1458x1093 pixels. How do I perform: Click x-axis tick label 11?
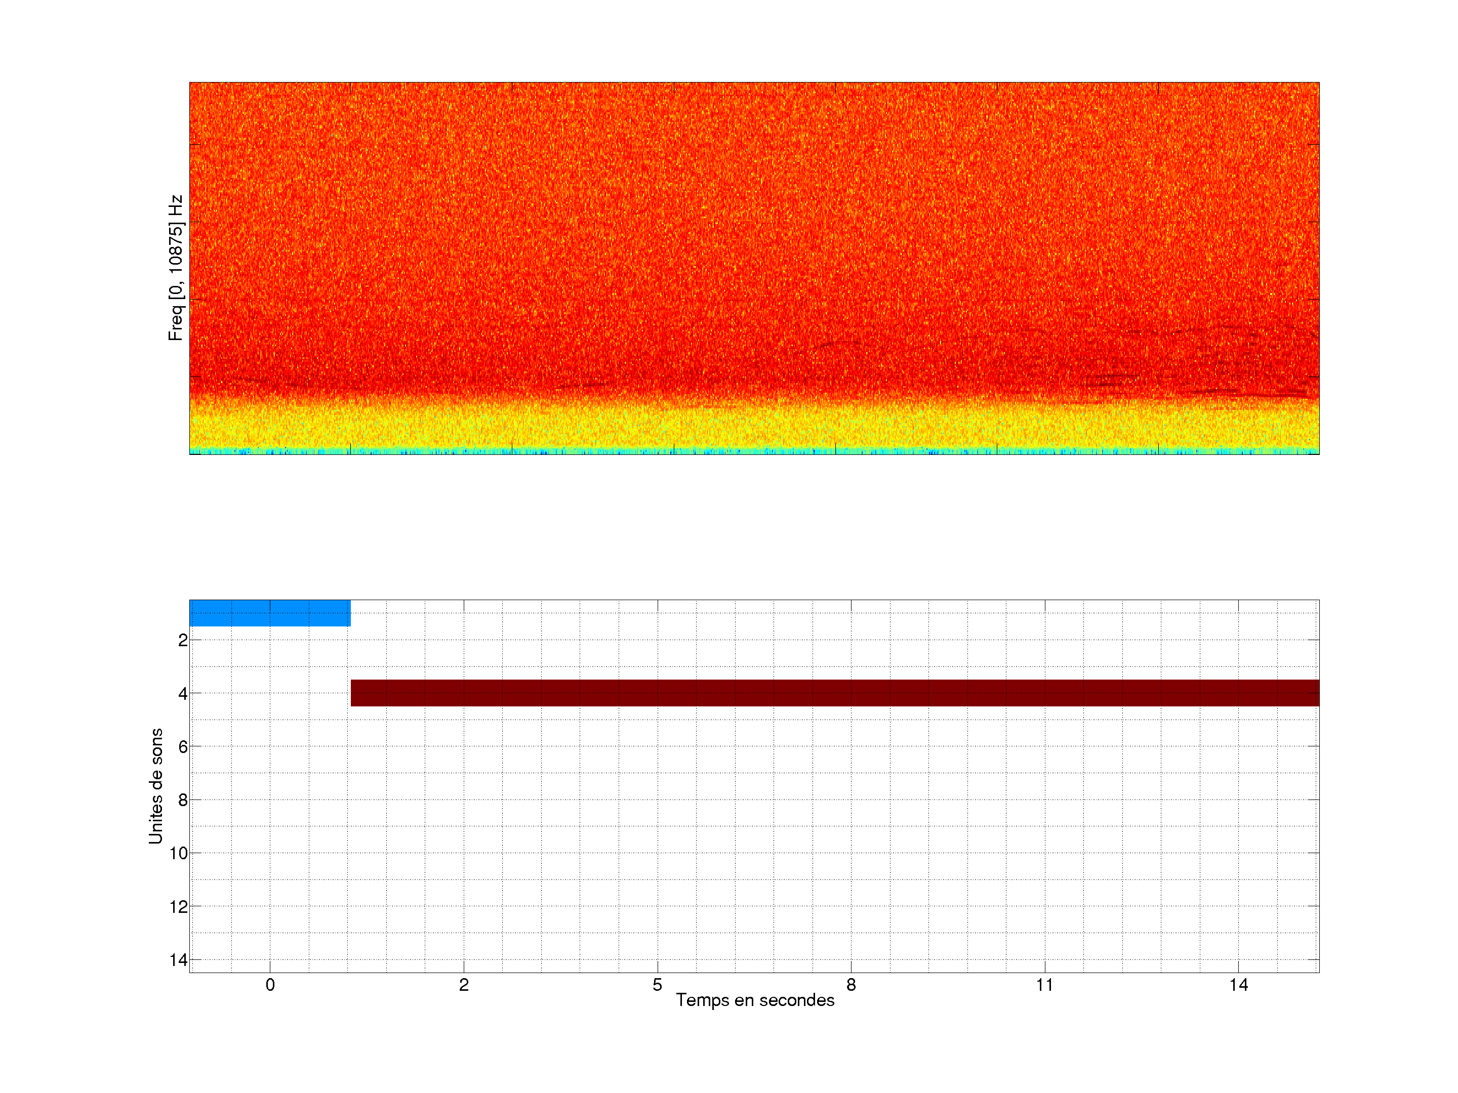click(1044, 985)
